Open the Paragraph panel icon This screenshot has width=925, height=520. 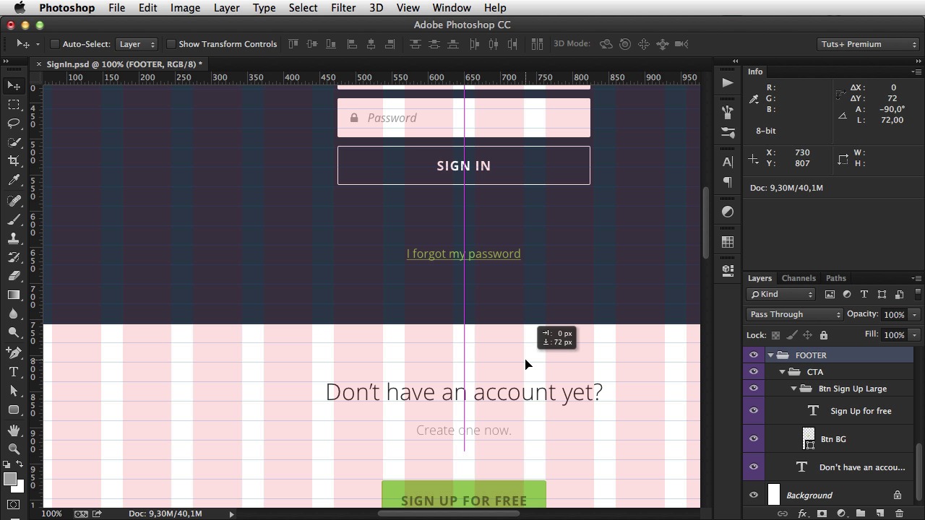coord(728,182)
